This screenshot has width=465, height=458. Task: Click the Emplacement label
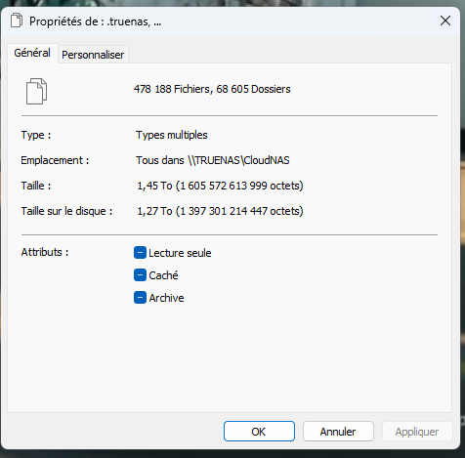[x=55, y=160]
